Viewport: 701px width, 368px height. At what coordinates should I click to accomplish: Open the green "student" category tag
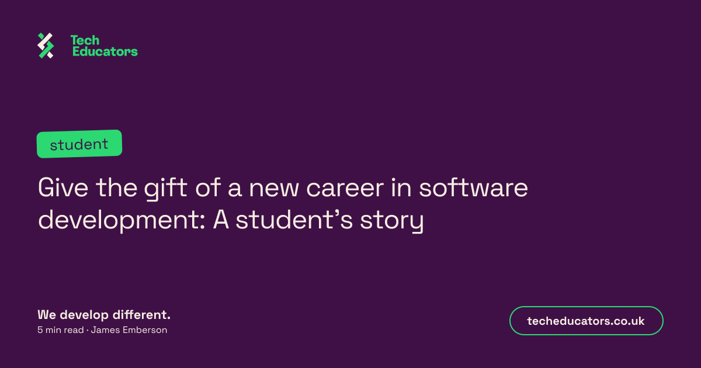point(79,144)
